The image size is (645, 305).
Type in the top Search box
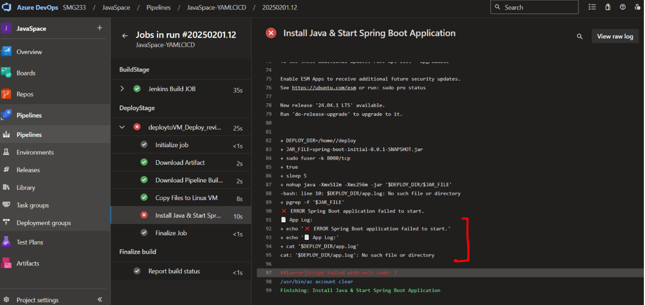(x=539, y=7)
